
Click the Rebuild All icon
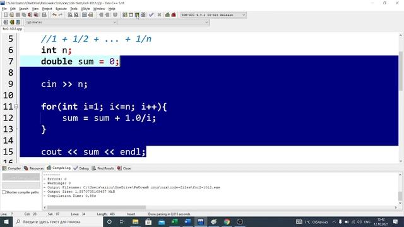(143, 15)
